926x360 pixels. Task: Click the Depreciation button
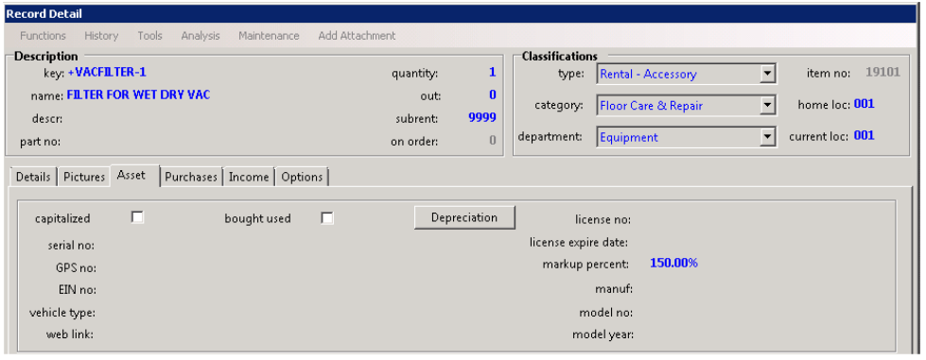[x=464, y=217]
